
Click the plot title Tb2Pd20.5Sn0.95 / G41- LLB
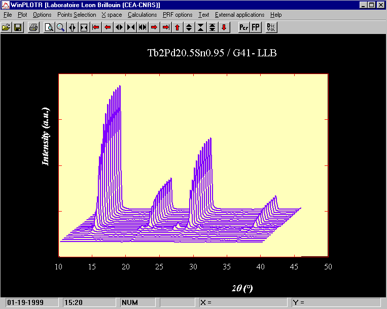pos(212,53)
